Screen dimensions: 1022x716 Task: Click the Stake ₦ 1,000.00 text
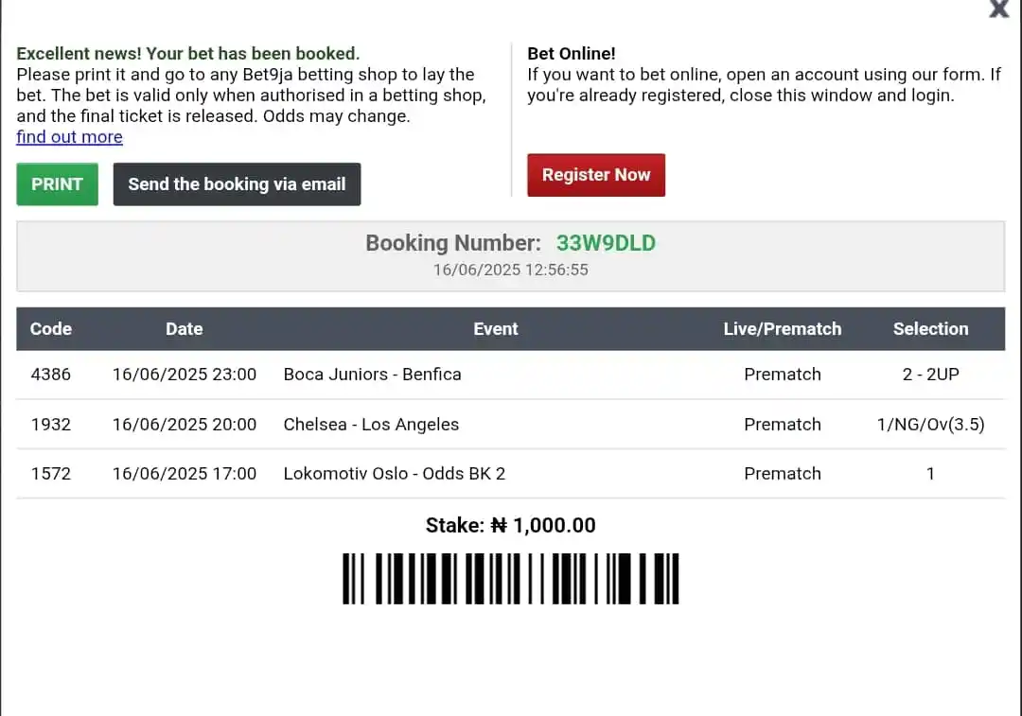coord(510,525)
